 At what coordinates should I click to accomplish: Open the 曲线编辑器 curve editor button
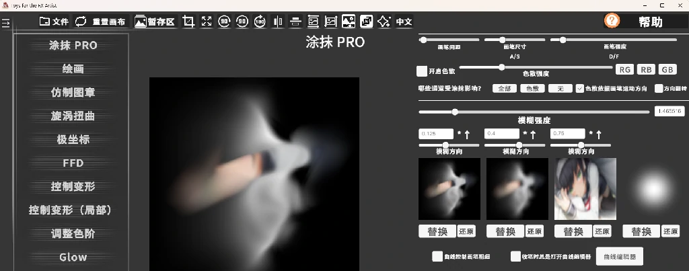[x=619, y=256]
